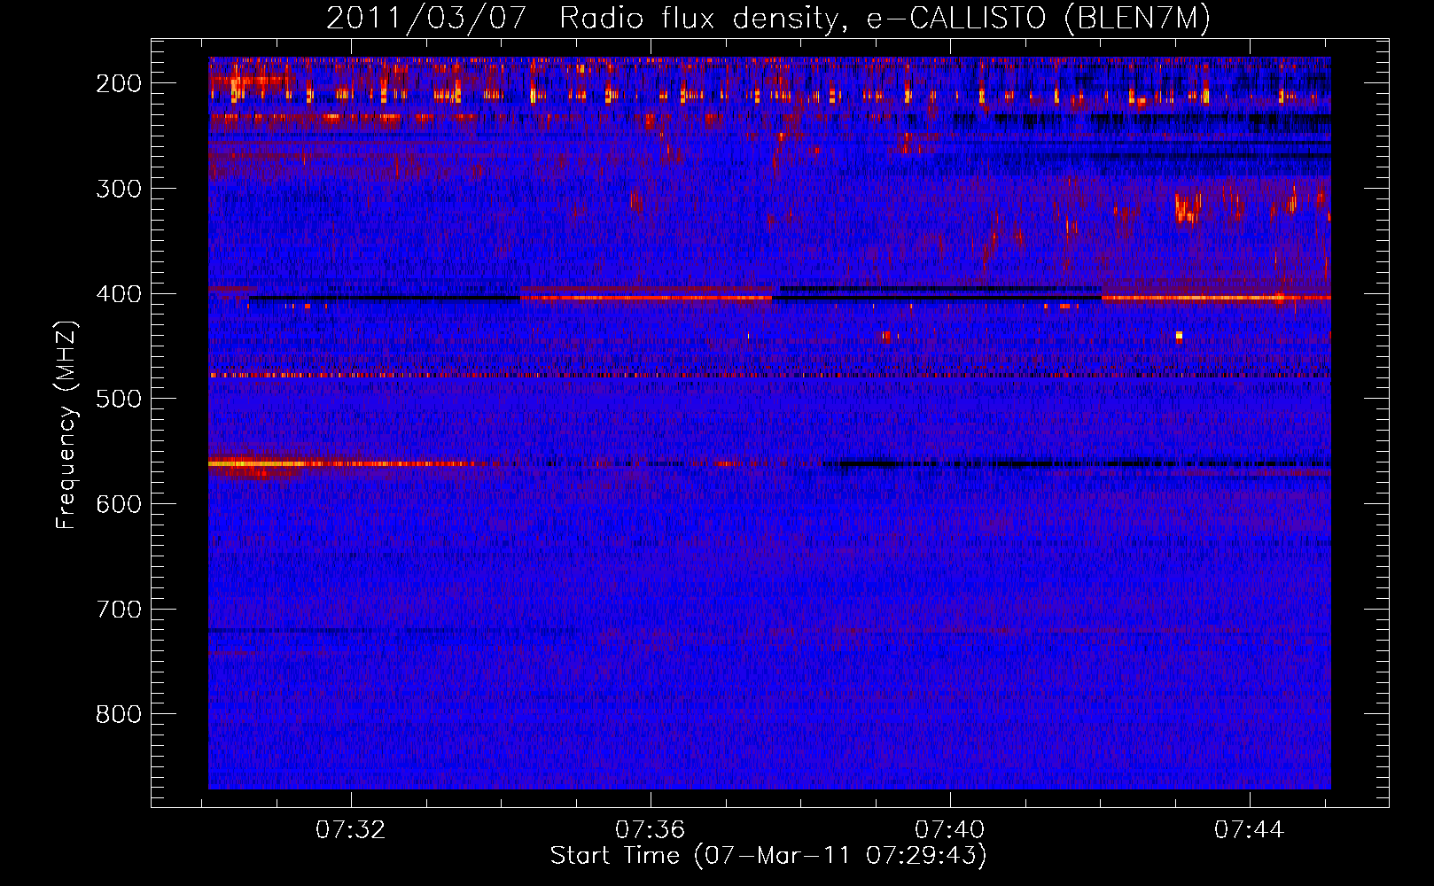Select the 200 frequency tick label
This screenshot has width=1434, height=886.
119,83
